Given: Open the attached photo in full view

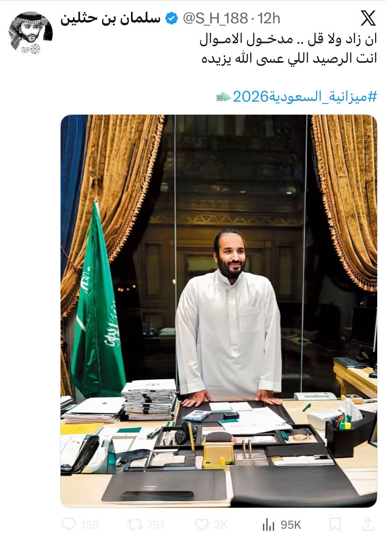Looking at the screenshot, I should [x=219, y=311].
